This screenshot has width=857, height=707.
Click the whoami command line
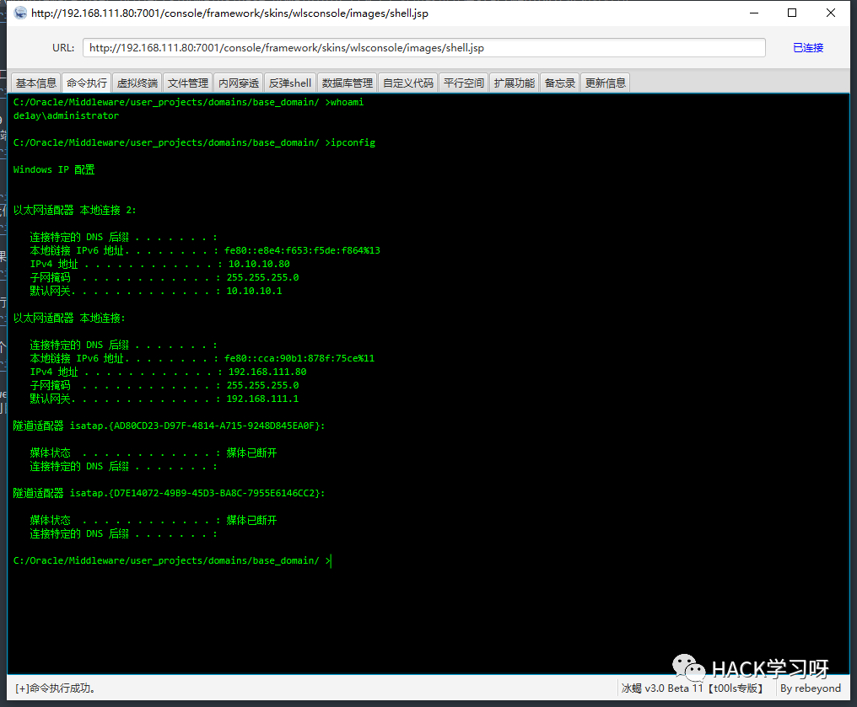pyautogui.click(x=188, y=102)
